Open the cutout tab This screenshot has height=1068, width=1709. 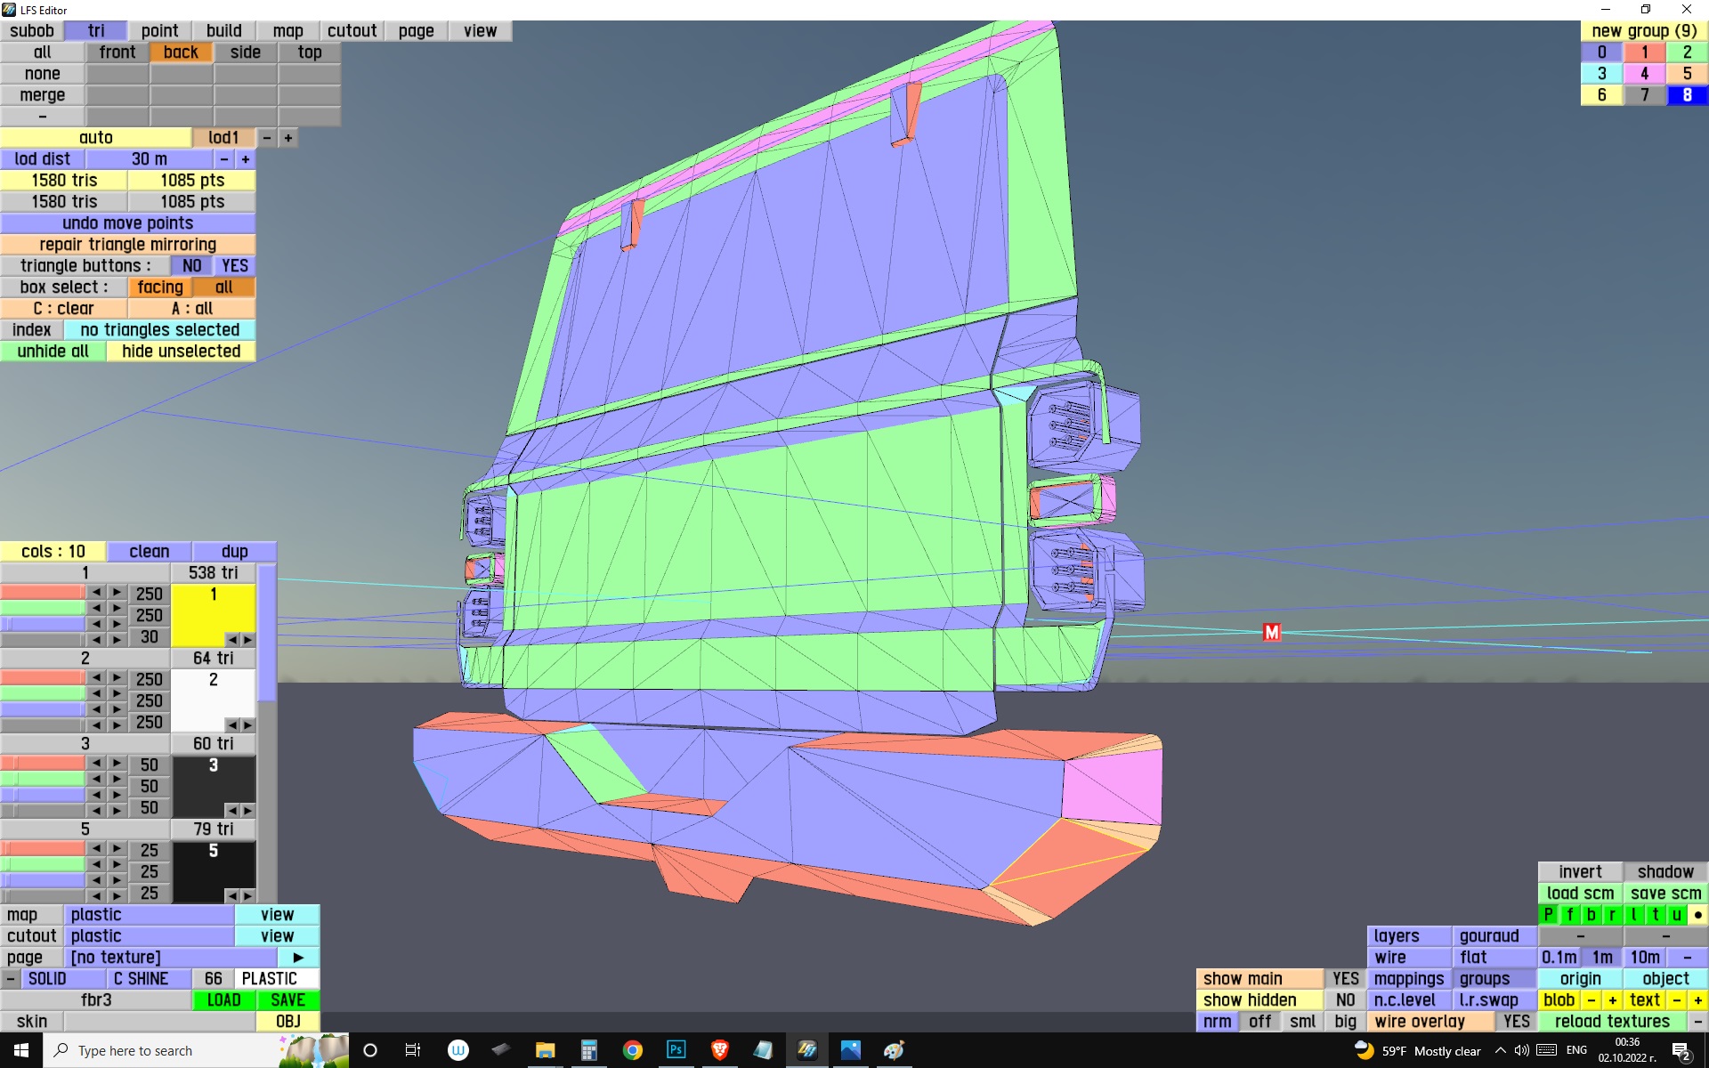(x=352, y=31)
